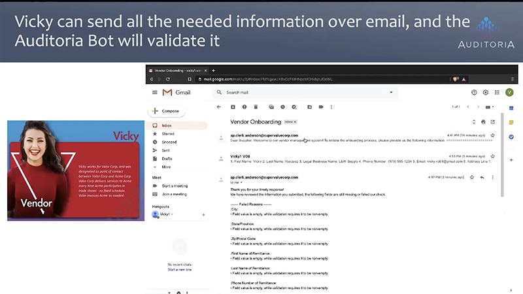This screenshot has width=523, height=294.
Task: Select the Vendor Onboarding browser tab
Action: (178, 71)
